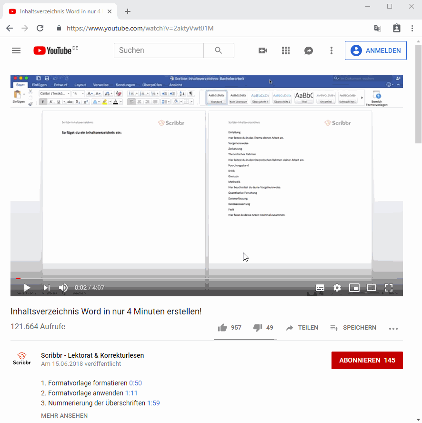Open the three-dot settings menu in header
Screen dimensions: 422x423
pos(332,50)
